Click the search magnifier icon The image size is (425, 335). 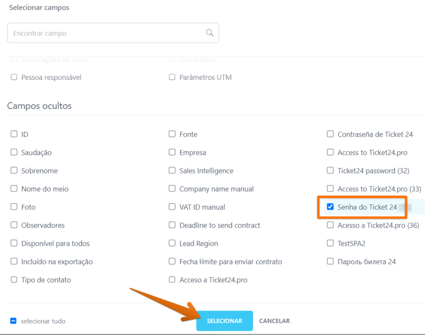209,33
